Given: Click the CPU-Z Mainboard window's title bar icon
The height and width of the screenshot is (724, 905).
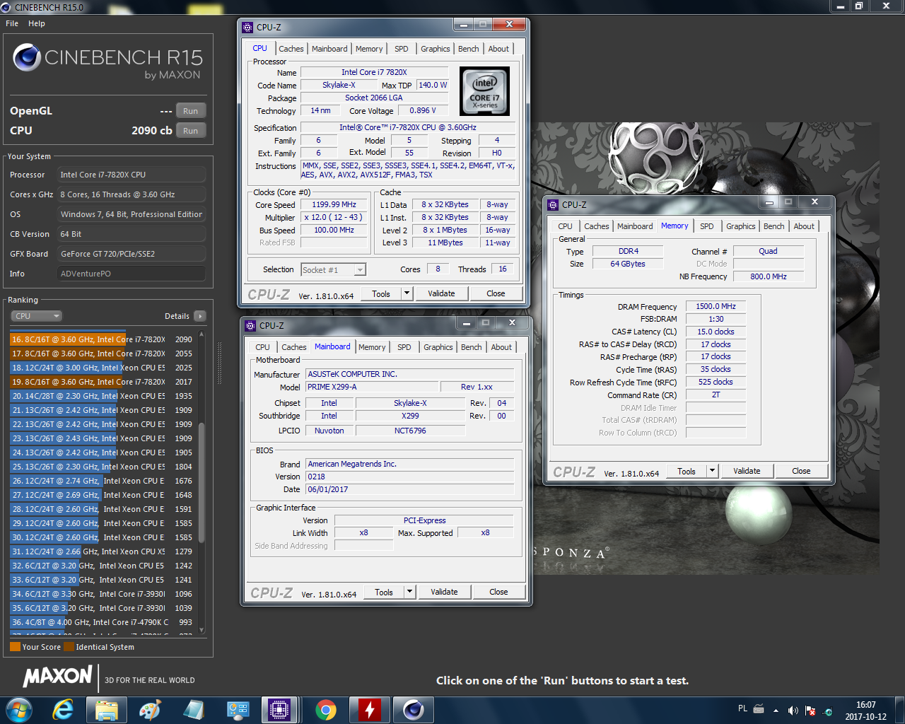Looking at the screenshot, I should tap(250, 326).
